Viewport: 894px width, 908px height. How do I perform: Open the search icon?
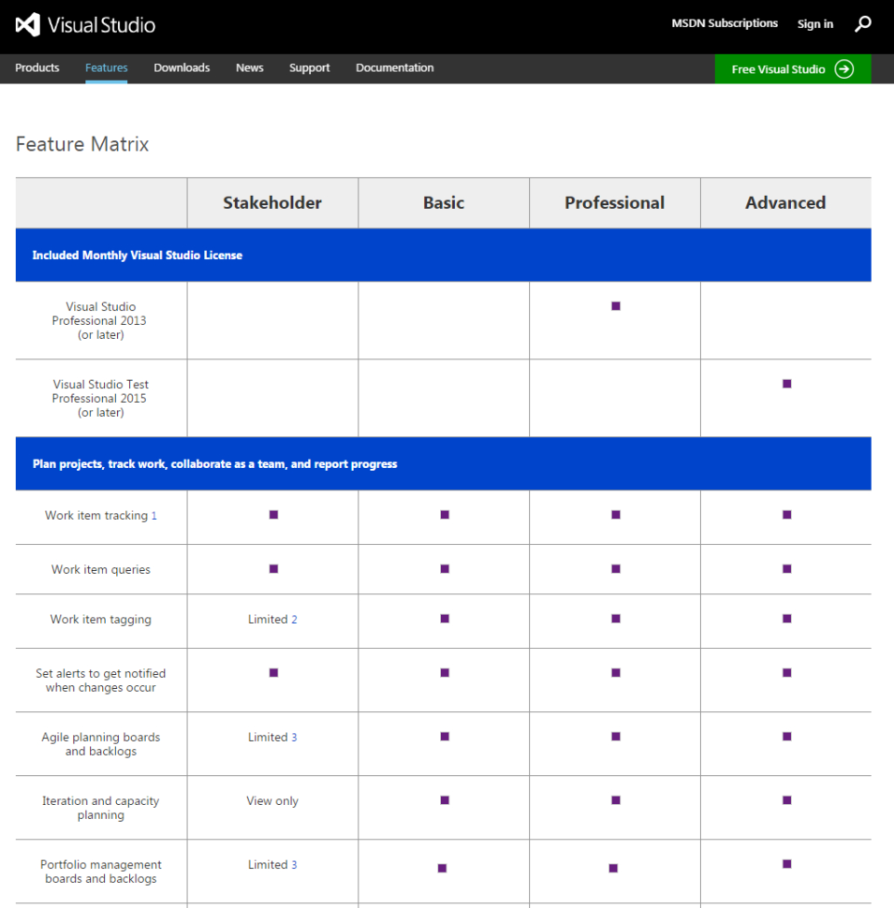pyautogui.click(x=862, y=24)
